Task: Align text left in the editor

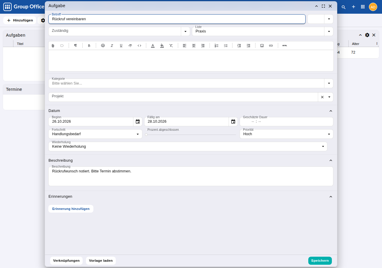Action: click(x=184, y=46)
